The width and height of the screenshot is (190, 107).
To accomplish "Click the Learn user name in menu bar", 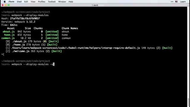I will point(183,1).
